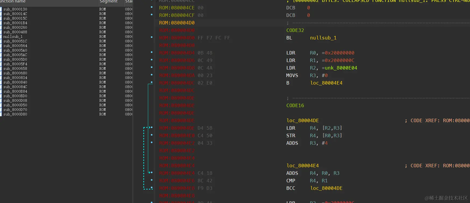Choose function sub_80005D0
This screenshot has height=203, width=470.
15,59
